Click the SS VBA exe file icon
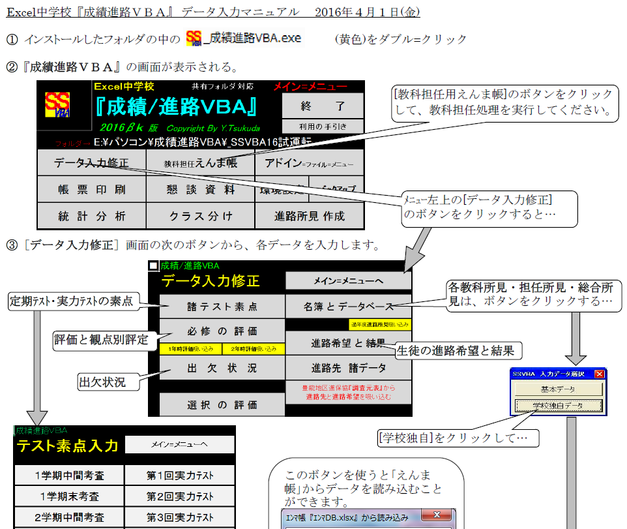Image resolution: width=627 pixels, height=529 pixels. (194, 38)
